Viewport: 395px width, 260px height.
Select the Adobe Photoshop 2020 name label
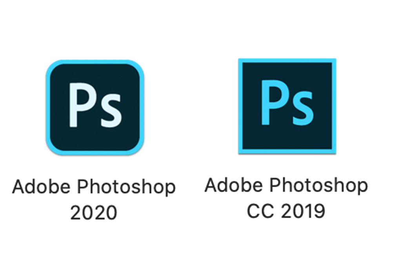point(94,200)
